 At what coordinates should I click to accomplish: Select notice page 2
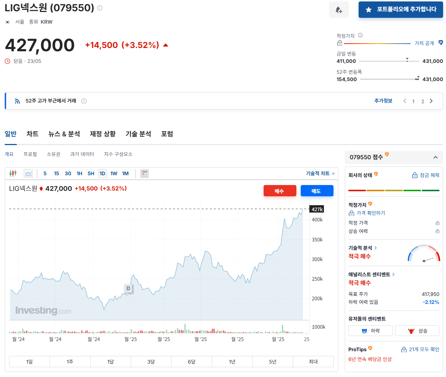coord(423,101)
